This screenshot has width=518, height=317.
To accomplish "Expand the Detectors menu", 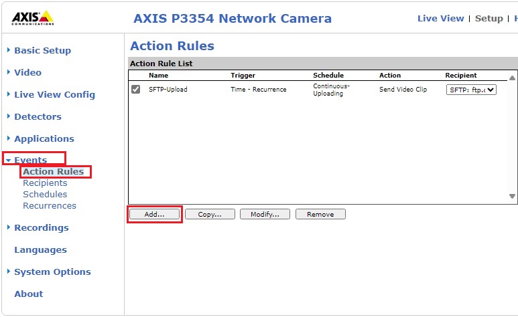I will tap(38, 116).
